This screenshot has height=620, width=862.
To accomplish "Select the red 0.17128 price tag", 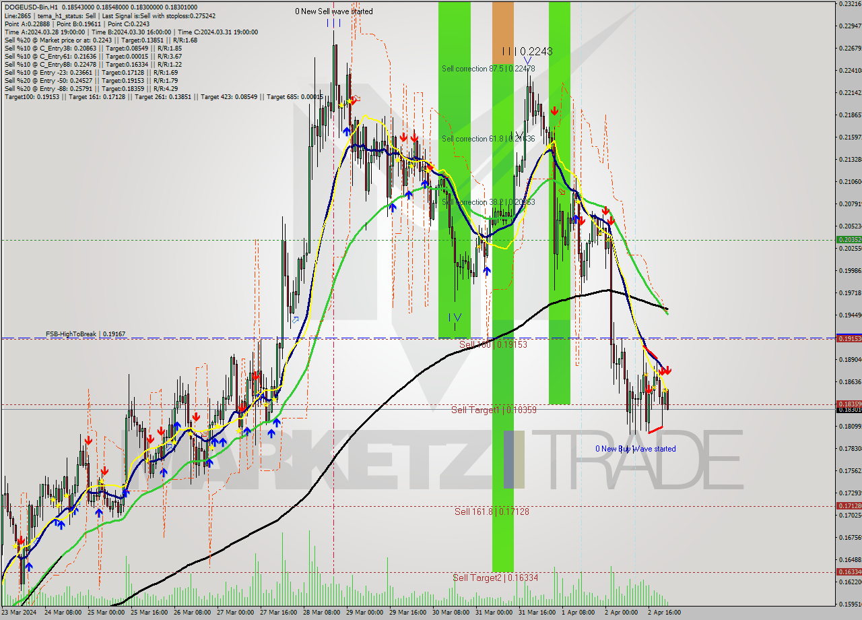I will (x=848, y=506).
